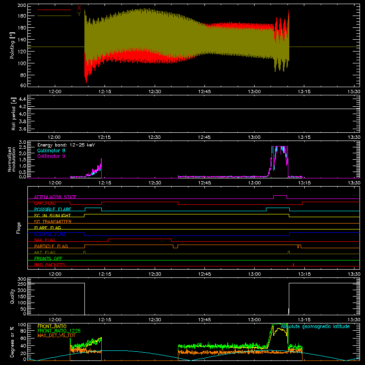Click 13:30 time label under Quality plot
The width and height of the screenshot is (365, 365).
(354, 320)
